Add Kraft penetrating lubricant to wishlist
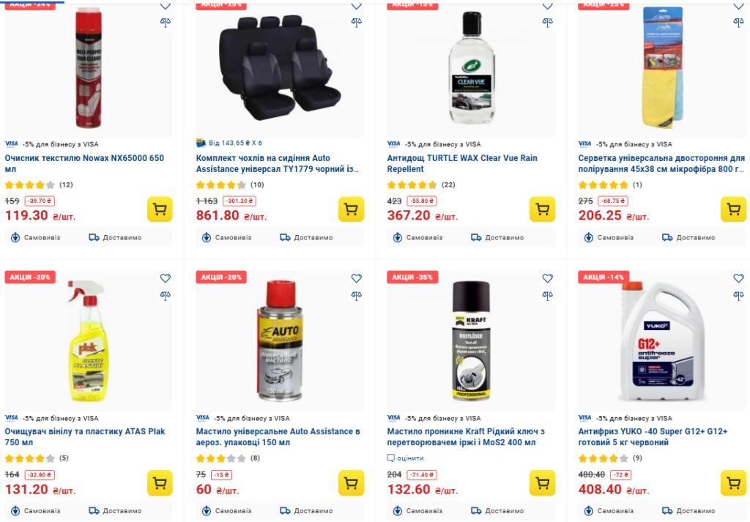 (548, 278)
